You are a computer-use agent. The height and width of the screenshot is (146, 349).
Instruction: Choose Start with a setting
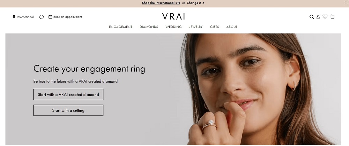(x=68, y=110)
